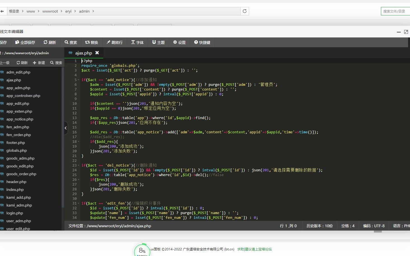Open fen_order.php in file tree

point(18,135)
